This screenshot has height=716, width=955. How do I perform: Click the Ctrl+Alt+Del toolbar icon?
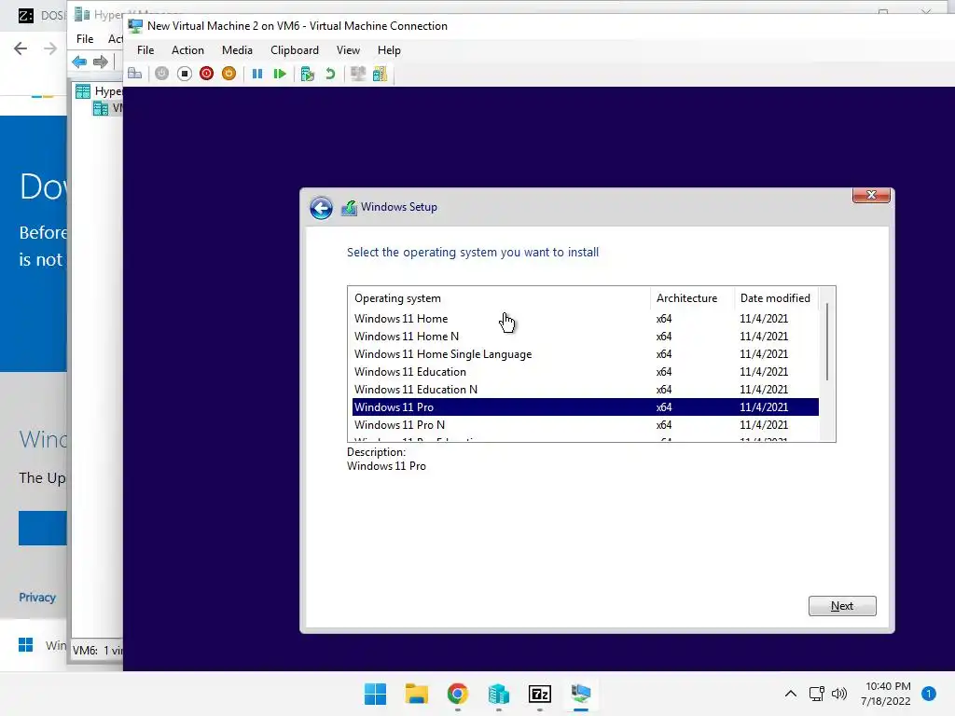tap(134, 74)
